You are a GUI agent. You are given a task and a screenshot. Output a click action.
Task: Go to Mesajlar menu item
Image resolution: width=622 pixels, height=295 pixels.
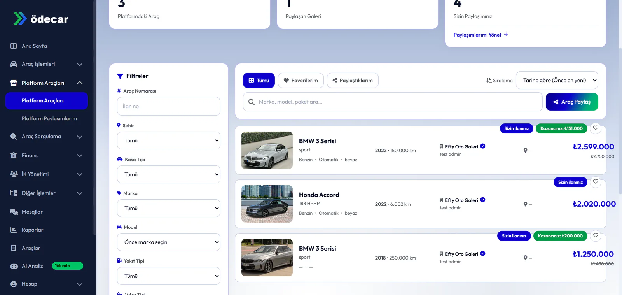tap(32, 212)
